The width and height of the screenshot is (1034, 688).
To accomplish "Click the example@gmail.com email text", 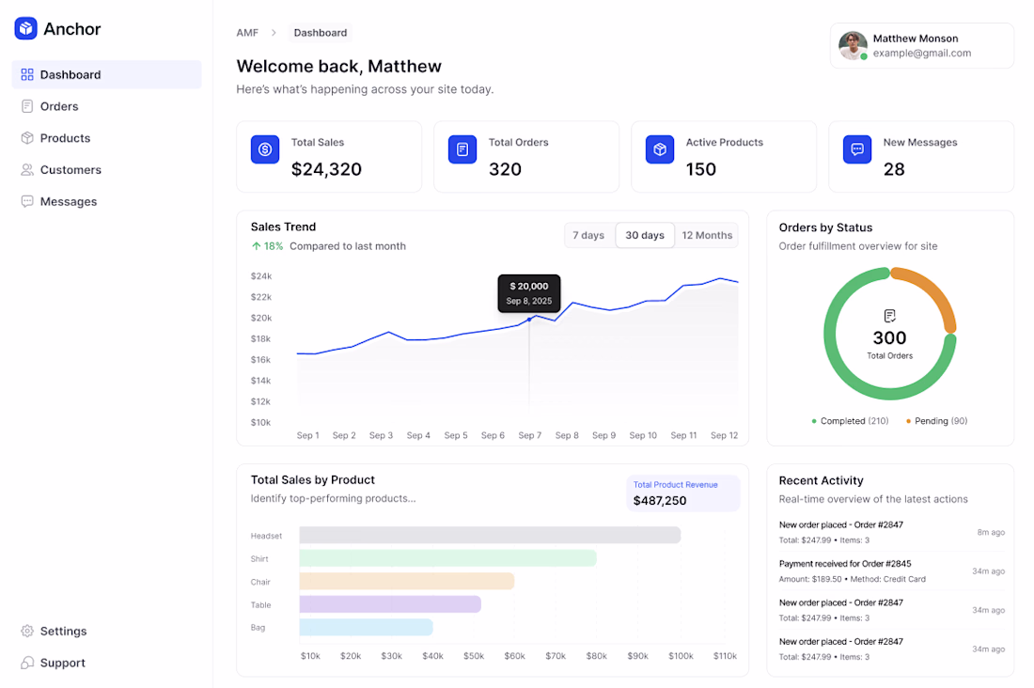I will pos(922,54).
